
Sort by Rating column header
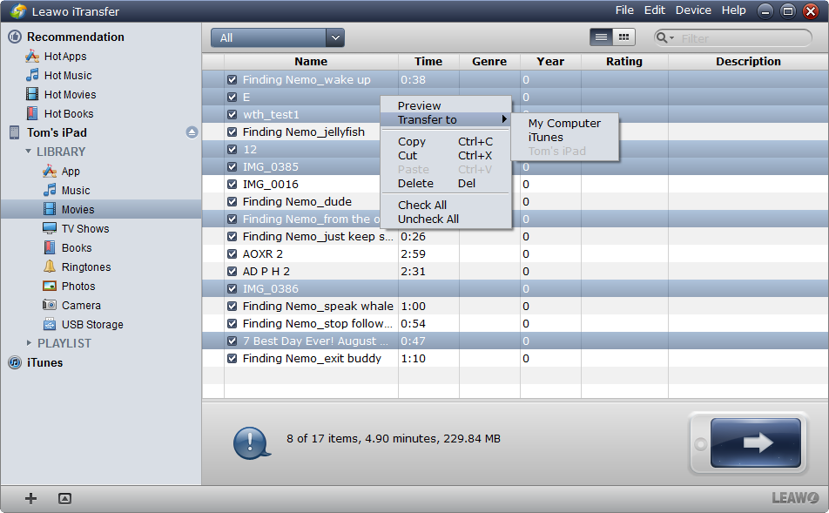(623, 61)
